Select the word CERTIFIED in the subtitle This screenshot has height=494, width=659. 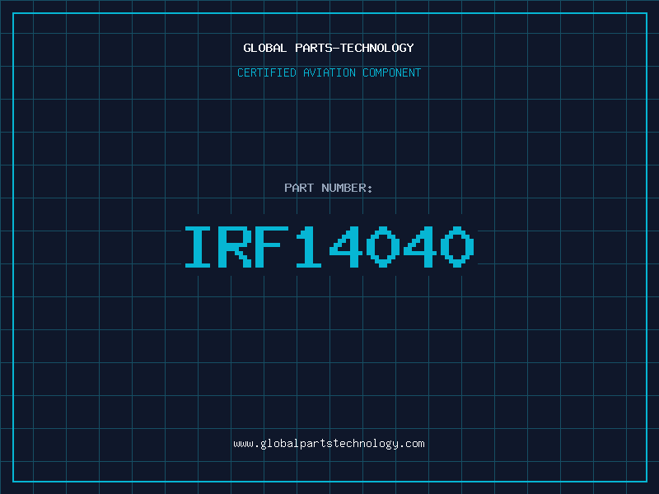click(x=266, y=72)
